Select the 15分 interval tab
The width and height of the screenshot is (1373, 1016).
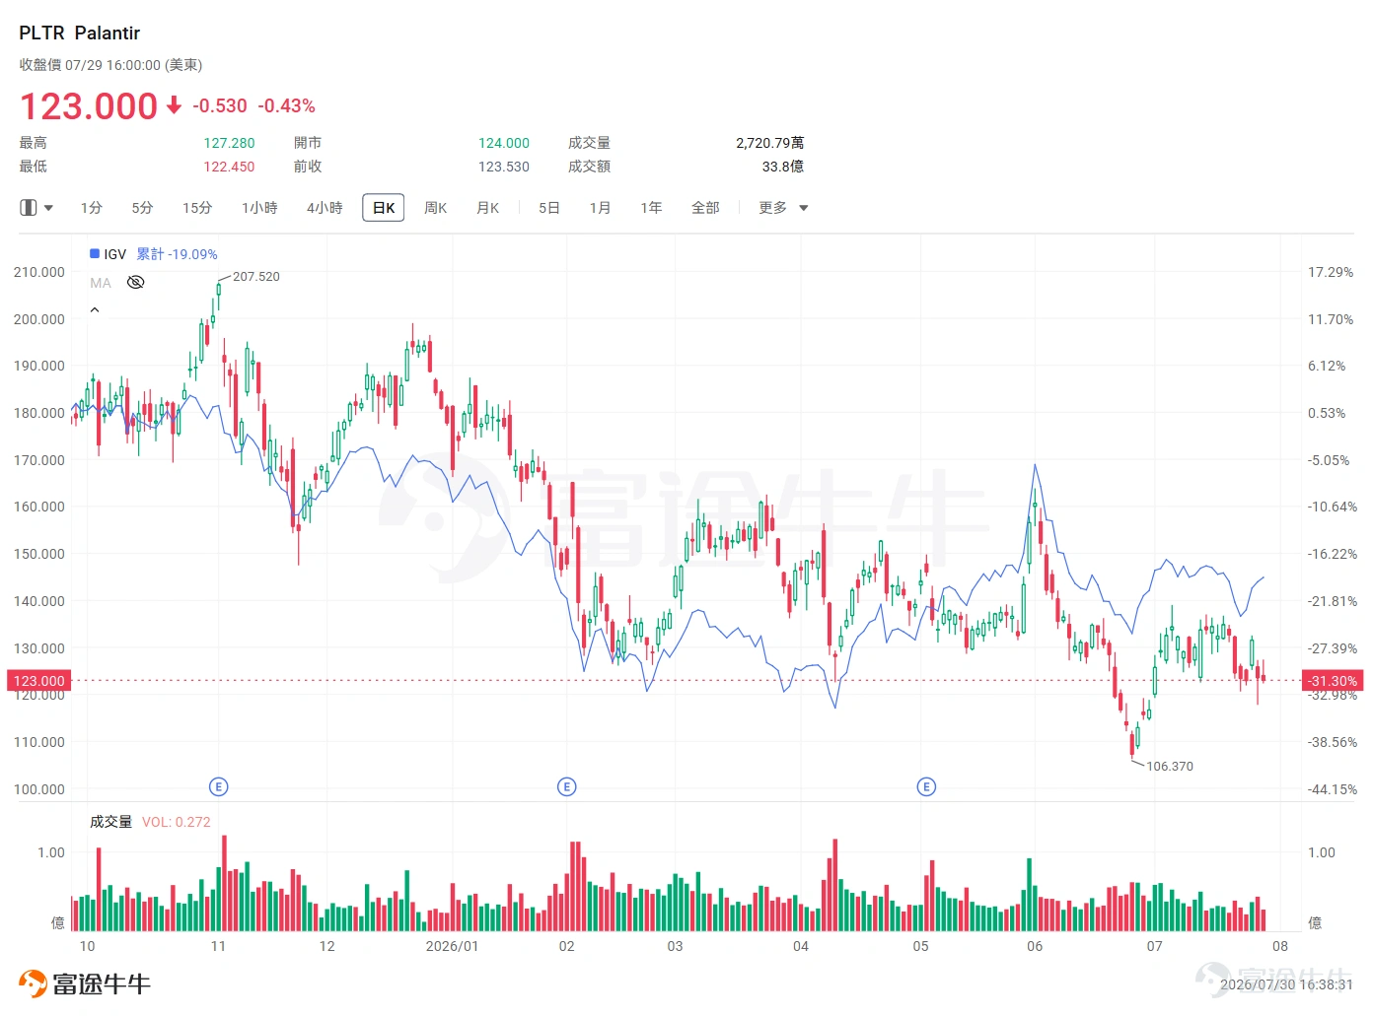[197, 208]
